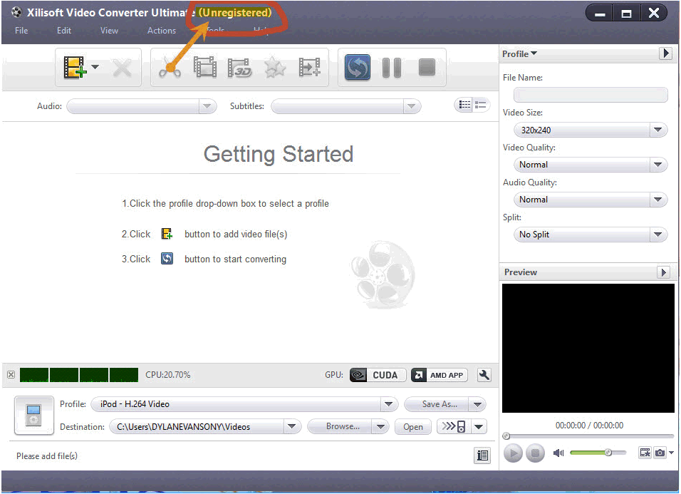Viewport: 681px width, 494px height.
Task: Click the Browse... button
Action: (x=342, y=426)
